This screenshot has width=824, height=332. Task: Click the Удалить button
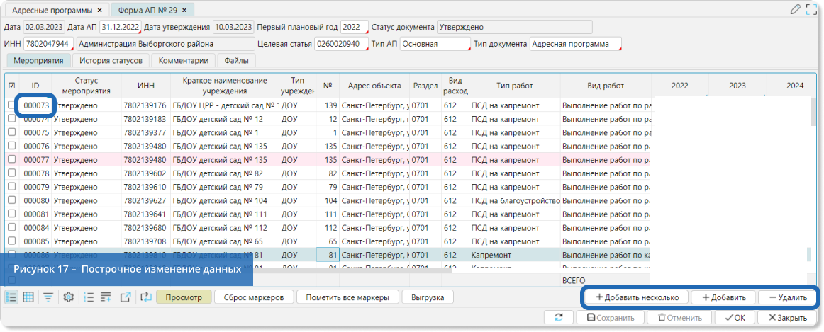point(788,297)
